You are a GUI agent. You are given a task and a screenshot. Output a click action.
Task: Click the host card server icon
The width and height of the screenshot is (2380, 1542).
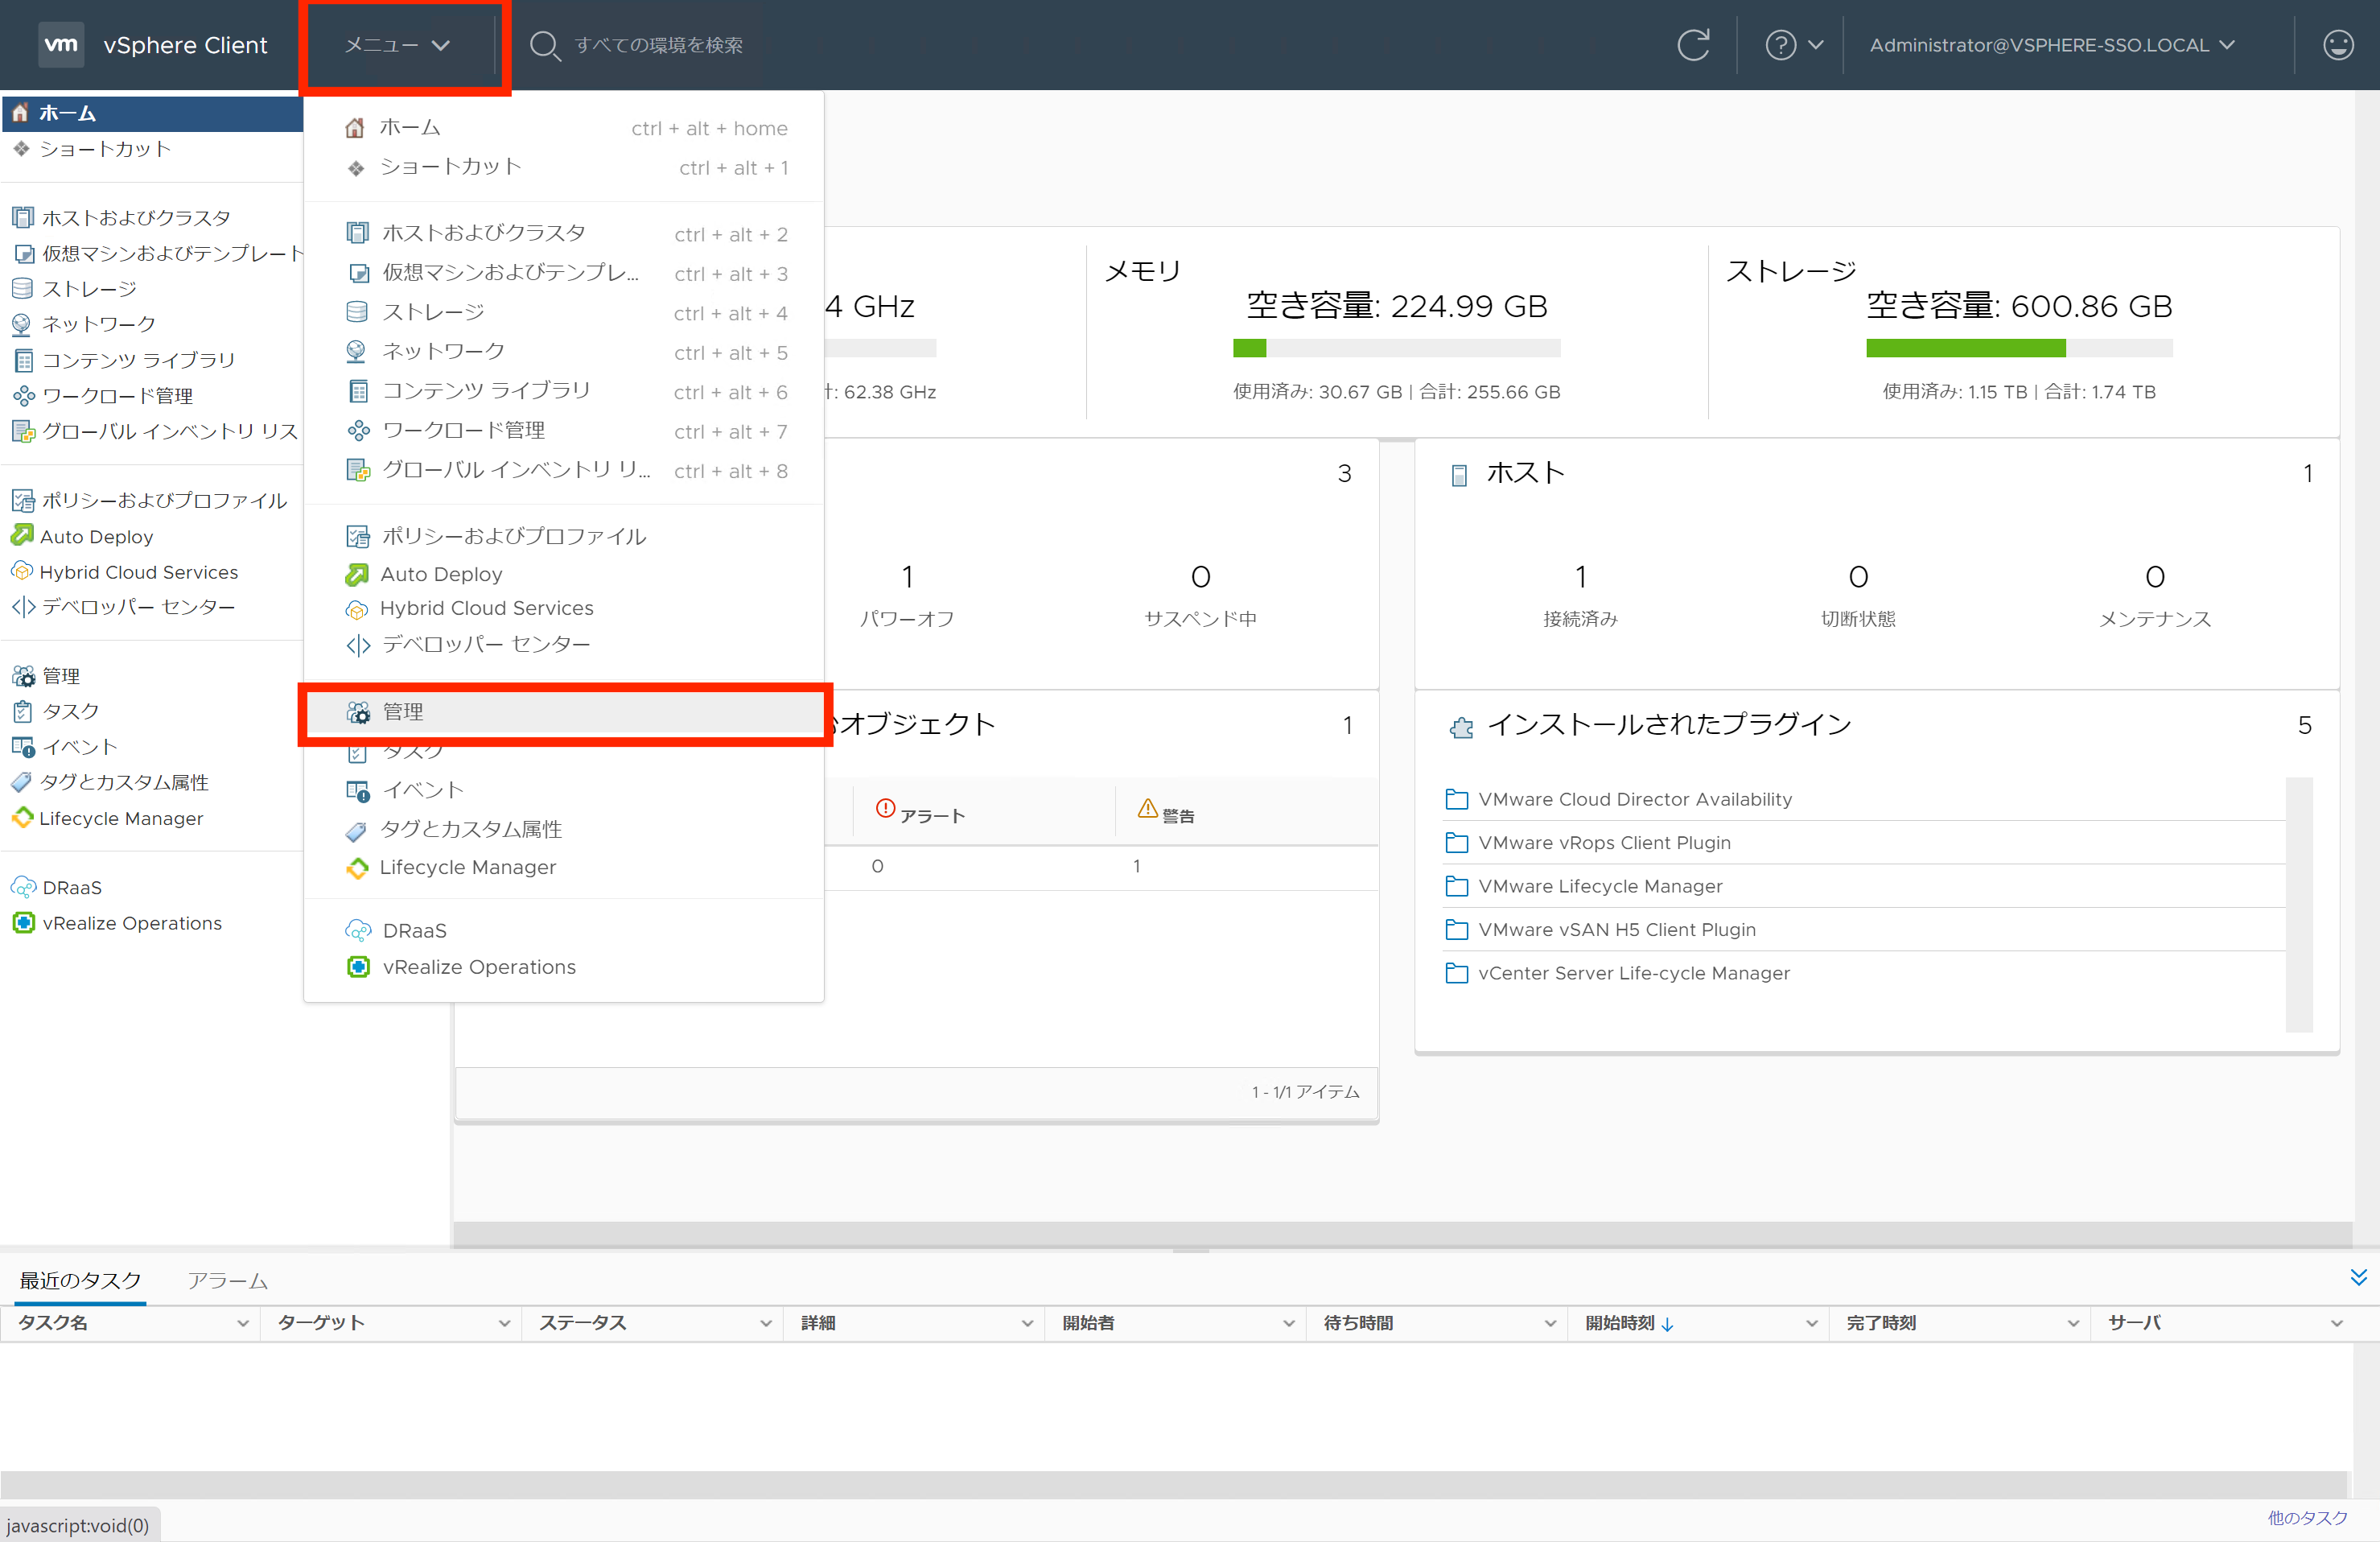tap(1459, 474)
